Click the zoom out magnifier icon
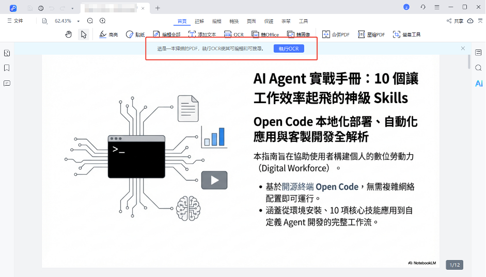The width and height of the screenshot is (486, 277). (x=90, y=21)
